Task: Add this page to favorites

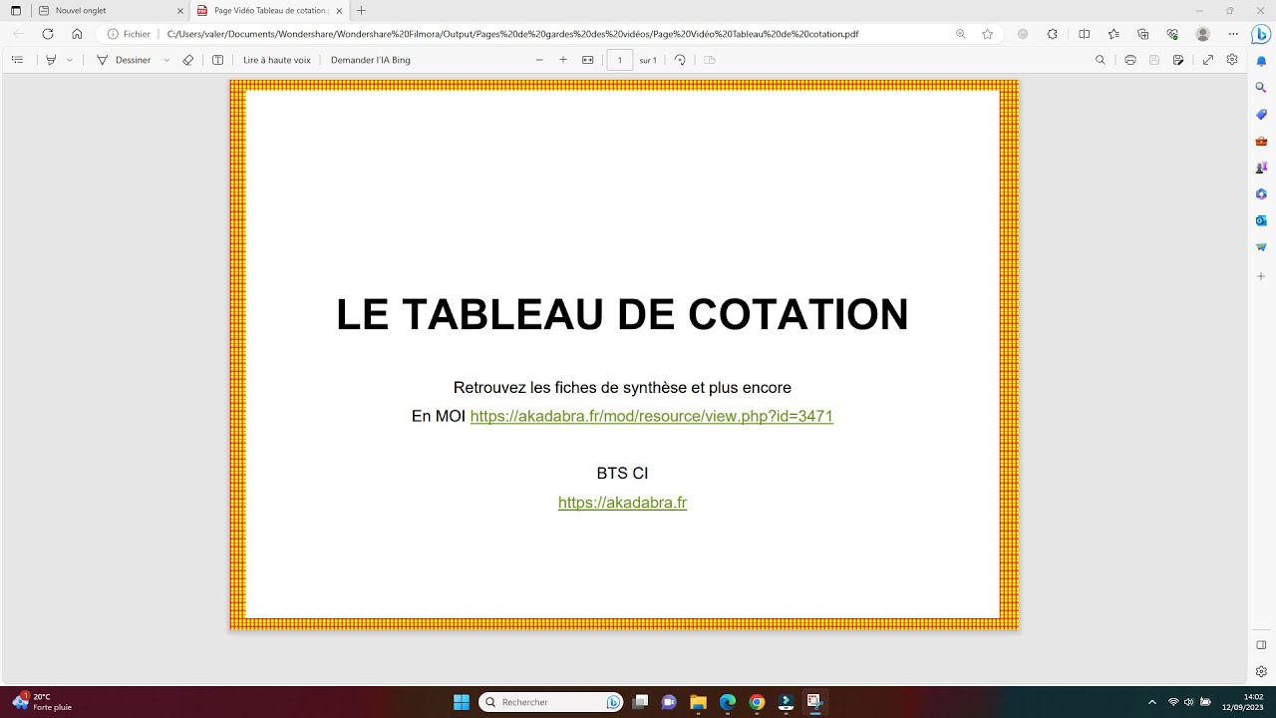Action: point(987,34)
